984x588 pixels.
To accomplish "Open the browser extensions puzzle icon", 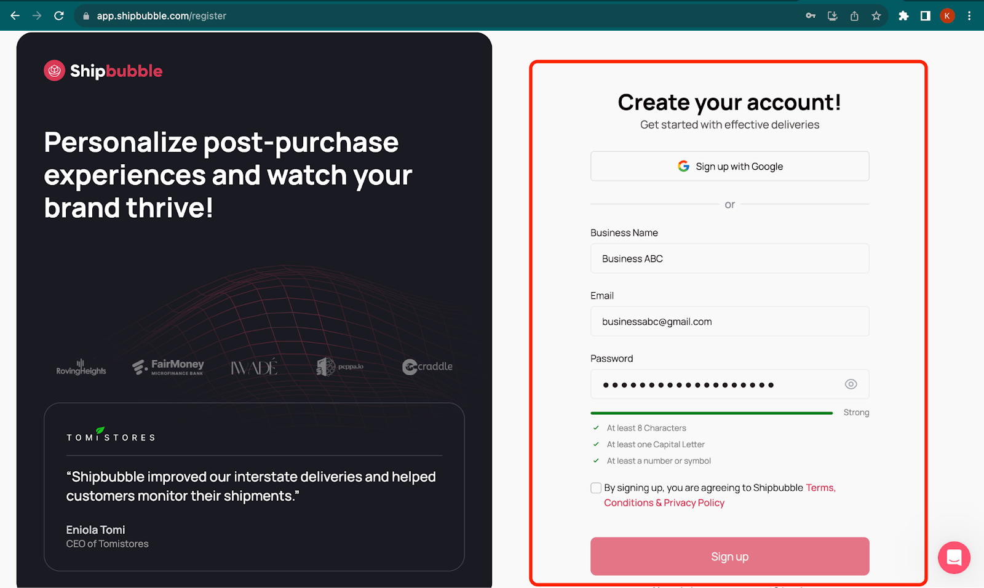I will pos(903,16).
